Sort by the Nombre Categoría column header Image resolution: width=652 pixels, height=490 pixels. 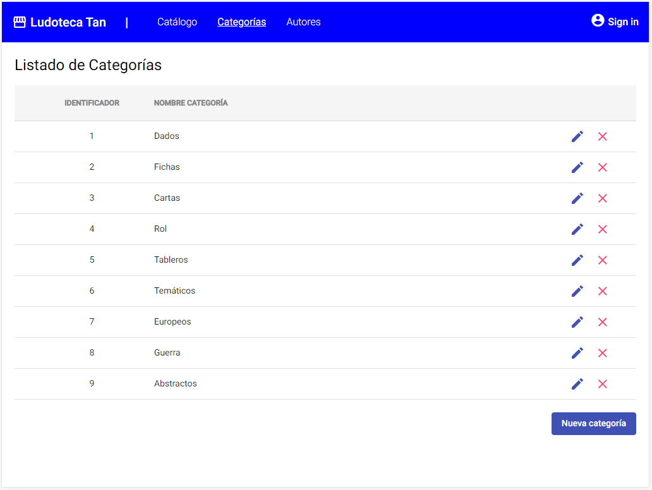[190, 102]
